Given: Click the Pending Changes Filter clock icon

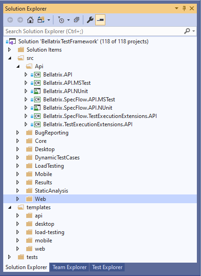Looking at the screenshot, I should pos(61,20).
